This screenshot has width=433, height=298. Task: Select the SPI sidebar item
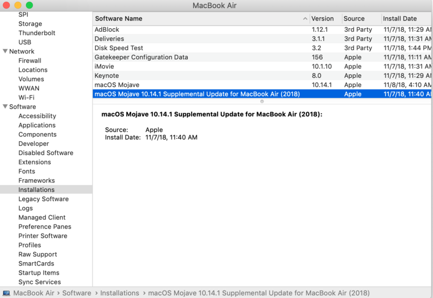click(x=23, y=15)
